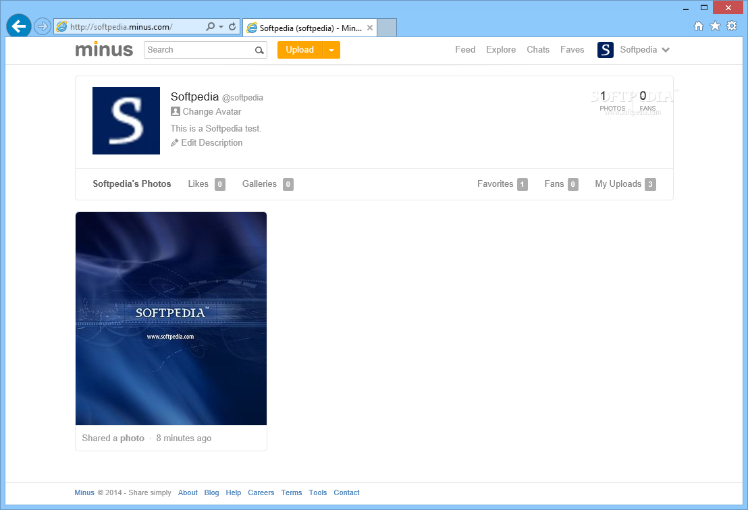This screenshot has height=510, width=748.
Task: Expand the Upload dropdown arrow
Action: [331, 50]
